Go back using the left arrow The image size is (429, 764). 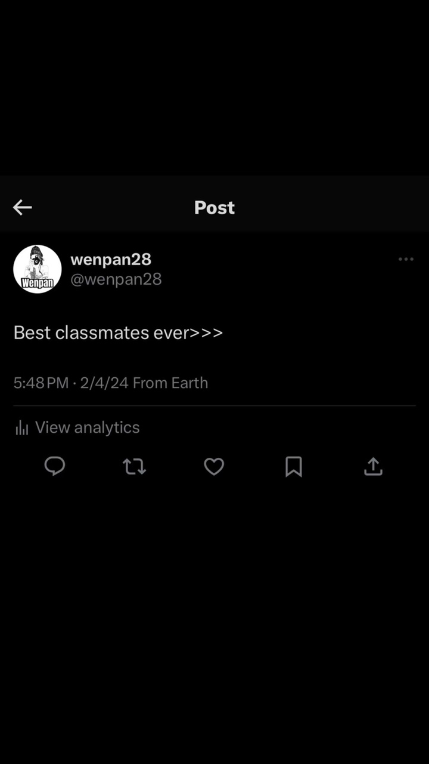pos(22,207)
